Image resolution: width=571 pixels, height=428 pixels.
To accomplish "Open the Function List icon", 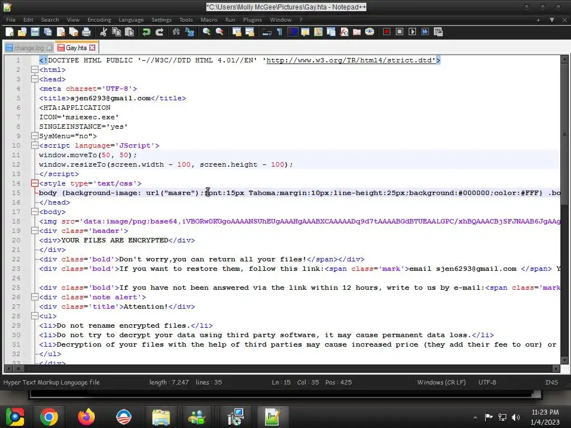I will click(x=344, y=32).
